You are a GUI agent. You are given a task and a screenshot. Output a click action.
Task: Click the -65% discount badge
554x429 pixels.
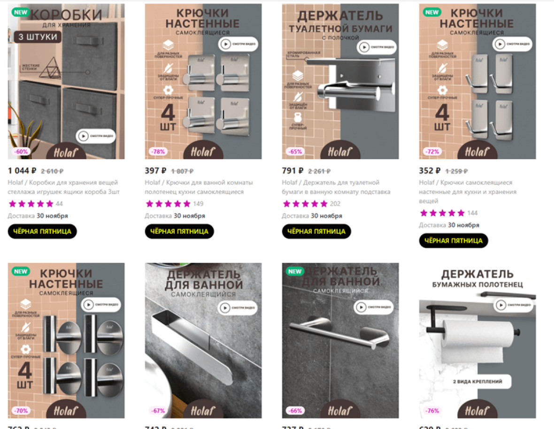pyautogui.click(x=295, y=152)
